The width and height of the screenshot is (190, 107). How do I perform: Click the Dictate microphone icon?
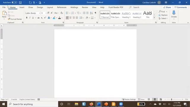[x=174, y=13]
